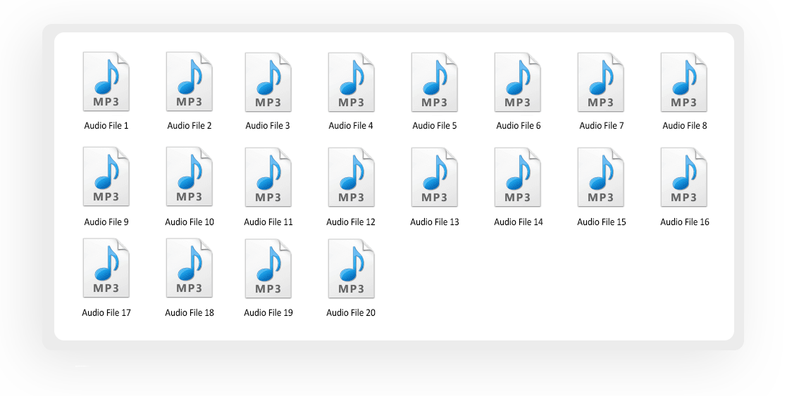Select Audio File 11 music file

(268, 177)
